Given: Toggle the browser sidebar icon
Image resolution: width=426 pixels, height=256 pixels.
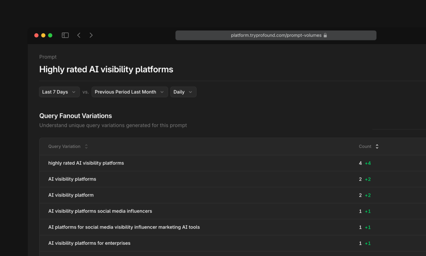Looking at the screenshot, I should coord(65,35).
